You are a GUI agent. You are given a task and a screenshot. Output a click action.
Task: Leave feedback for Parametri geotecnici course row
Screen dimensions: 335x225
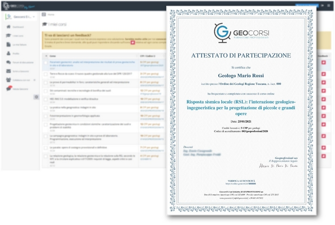click(323, 62)
